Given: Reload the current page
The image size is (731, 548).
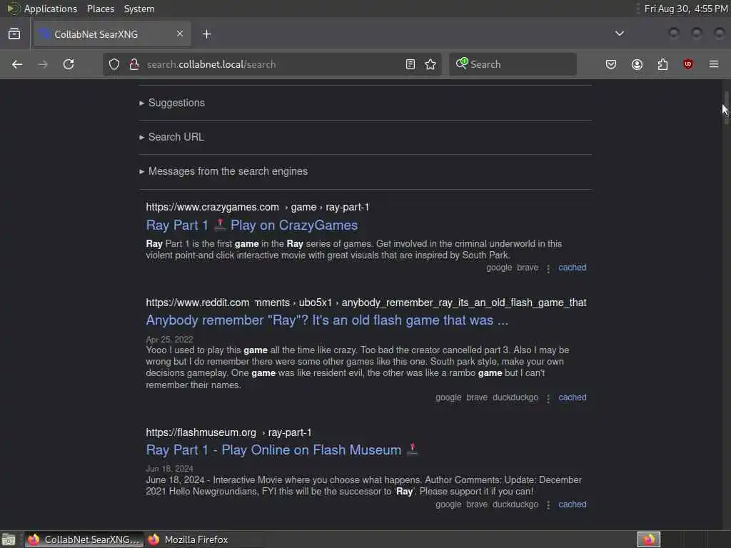Looking at the screenshot, I should 69,64.
